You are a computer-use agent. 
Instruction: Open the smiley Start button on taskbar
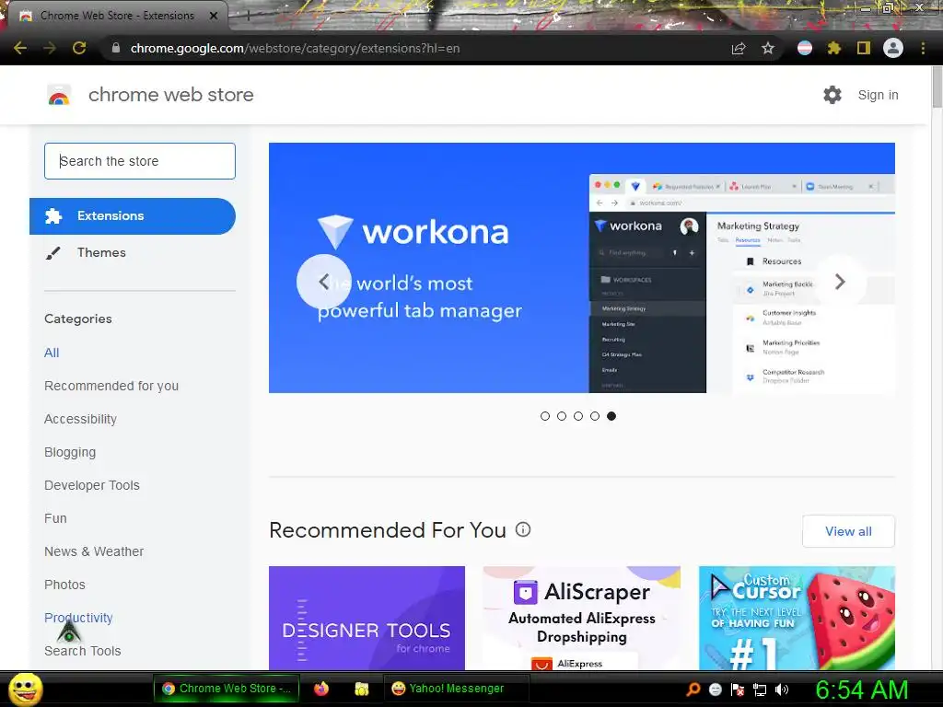25,690
